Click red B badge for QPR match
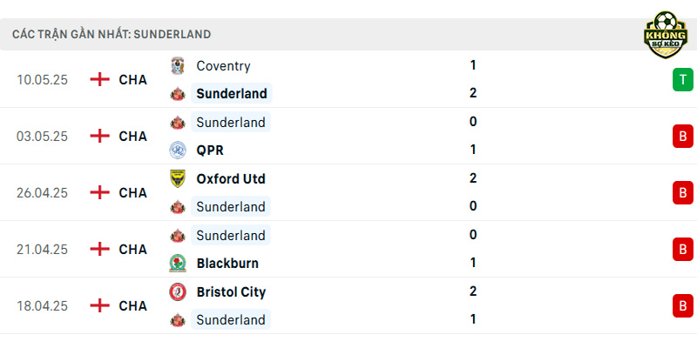The width and height of the screenshot is (697, 348). click(x=683, y=137)
